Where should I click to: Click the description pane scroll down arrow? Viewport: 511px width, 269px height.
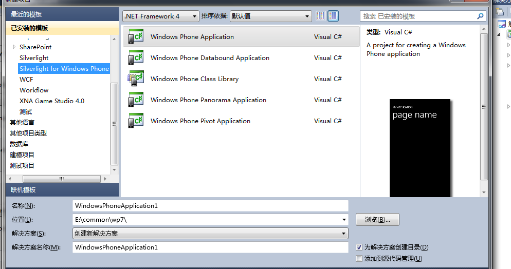[x=484, y=192]
